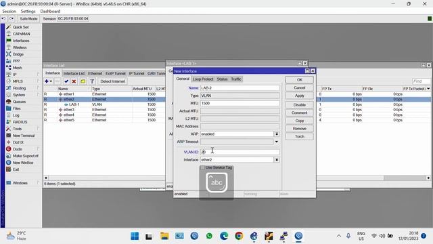Open New Terminal
The height and width of the screenshot is (244, 433).
24,136
